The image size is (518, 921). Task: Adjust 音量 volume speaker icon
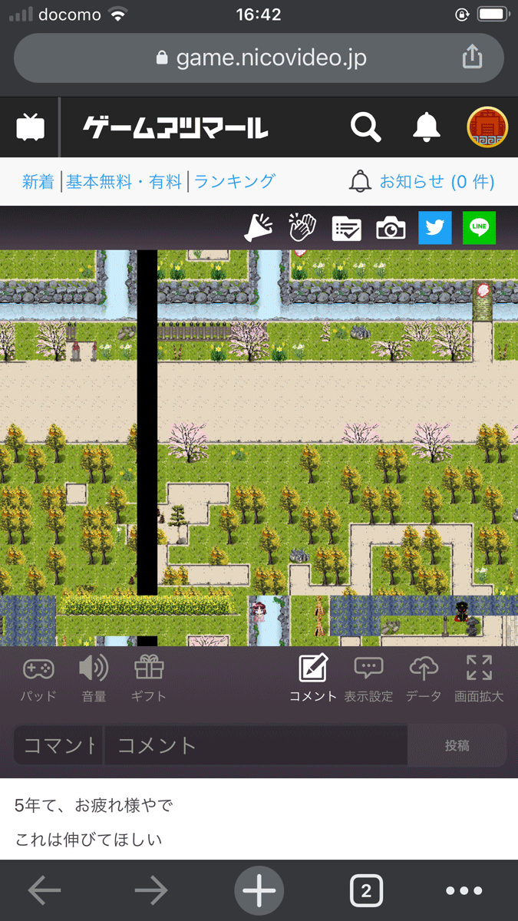tap(94, 679)
